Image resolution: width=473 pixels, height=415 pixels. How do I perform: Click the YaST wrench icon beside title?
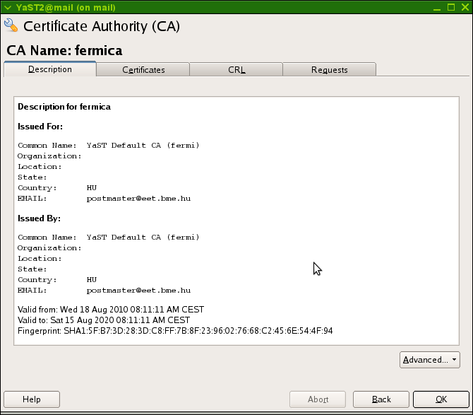pyautogui.click(x=11, y=25)
